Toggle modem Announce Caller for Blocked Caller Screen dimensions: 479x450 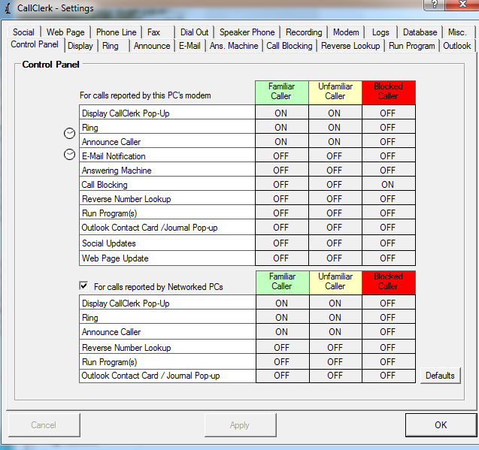[388, 141]
